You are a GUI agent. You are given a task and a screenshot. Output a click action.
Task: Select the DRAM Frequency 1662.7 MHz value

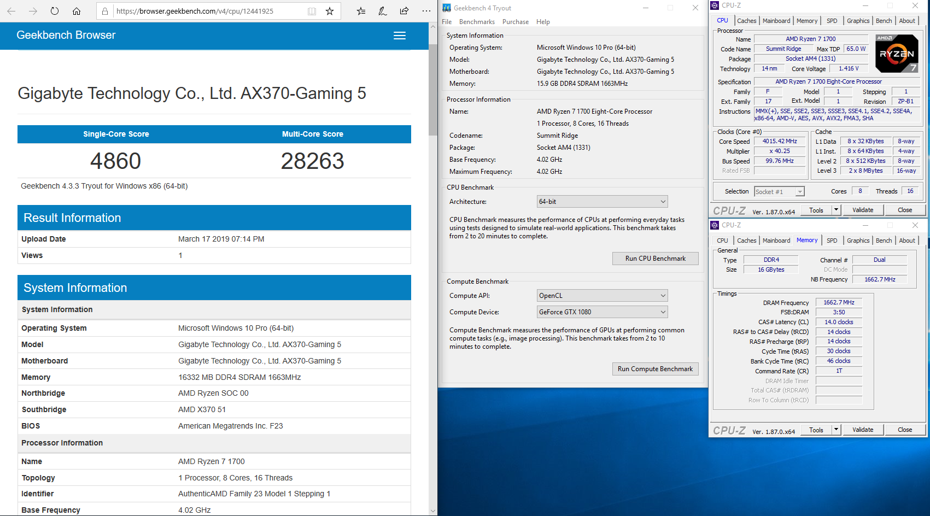[839, 302]
